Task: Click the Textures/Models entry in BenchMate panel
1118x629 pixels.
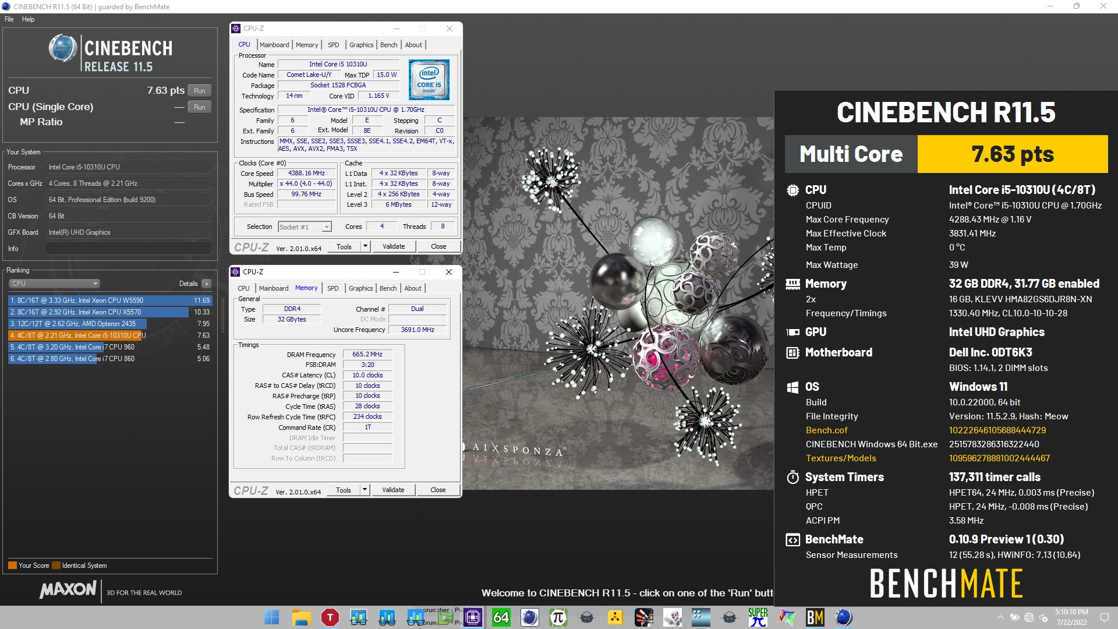Action: (x=841, y=458)
